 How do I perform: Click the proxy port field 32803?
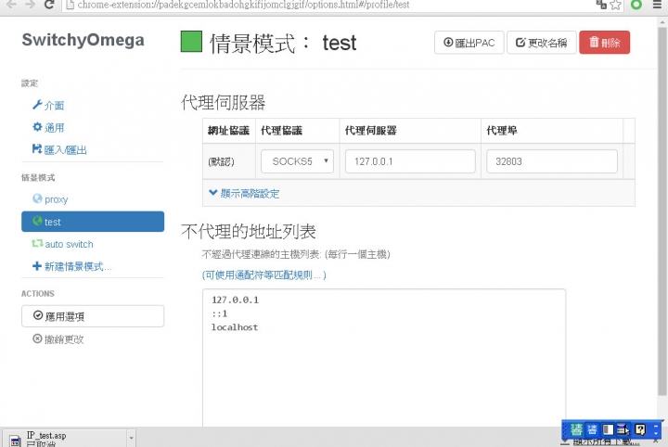(552, 161)
